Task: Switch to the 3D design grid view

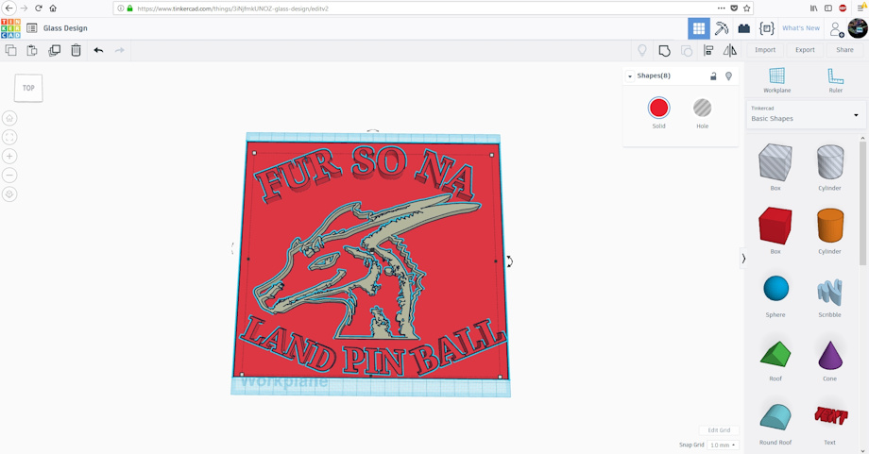Action: (x=699, y=28)
